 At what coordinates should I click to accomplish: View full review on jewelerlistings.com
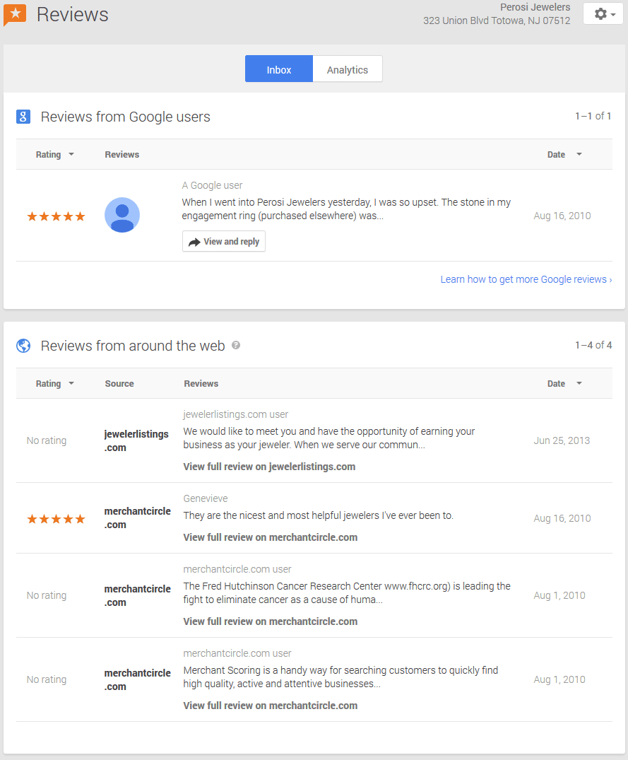coord(269,467)
